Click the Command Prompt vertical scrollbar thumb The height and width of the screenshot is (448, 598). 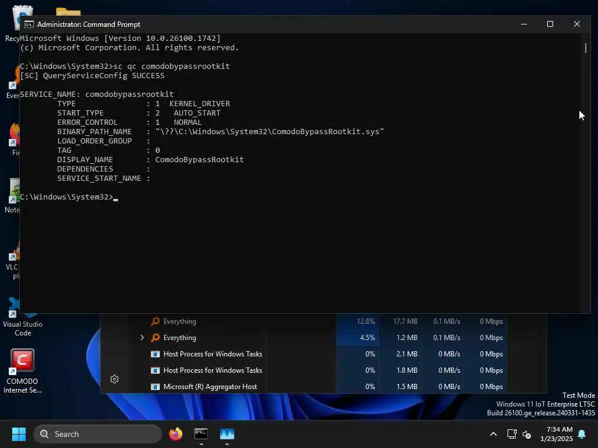coord(586,48)
